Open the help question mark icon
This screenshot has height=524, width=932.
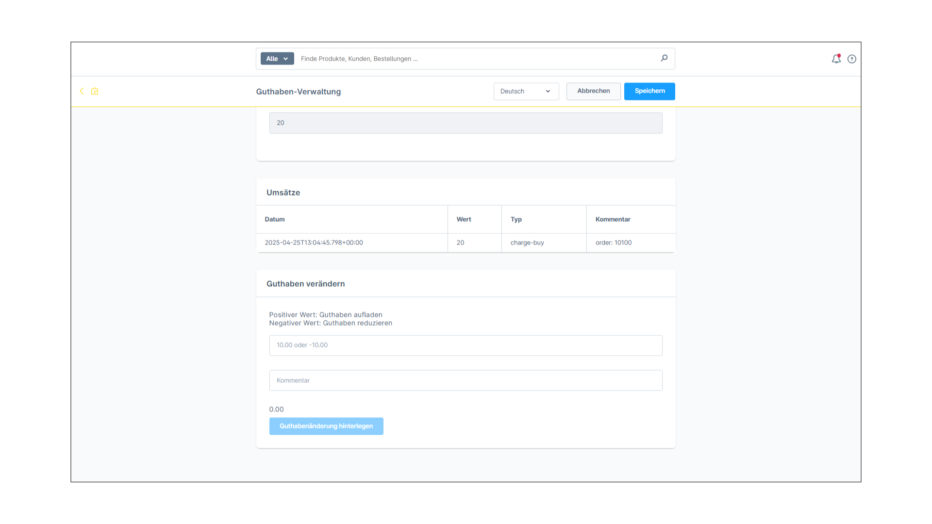coord(852,59)
